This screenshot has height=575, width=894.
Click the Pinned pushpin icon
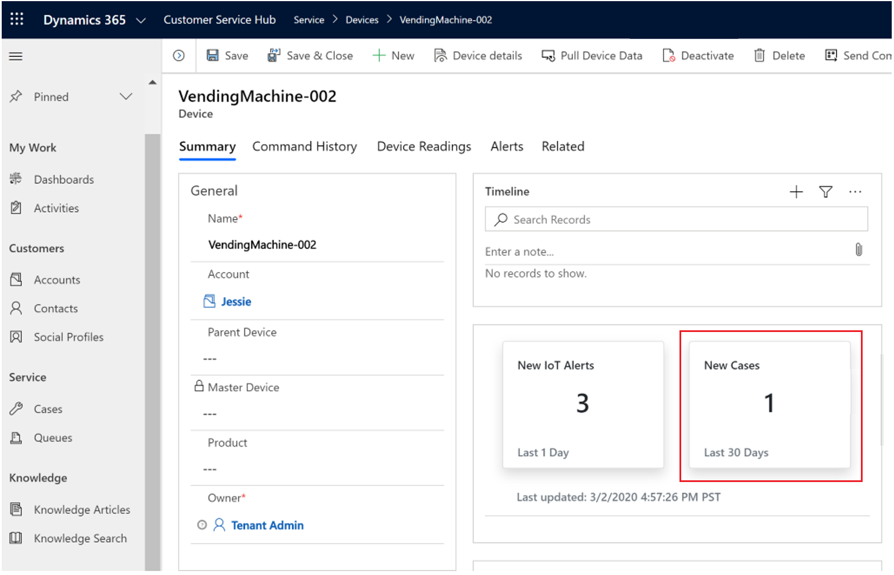pyautogui.click(x=16, y=96)
